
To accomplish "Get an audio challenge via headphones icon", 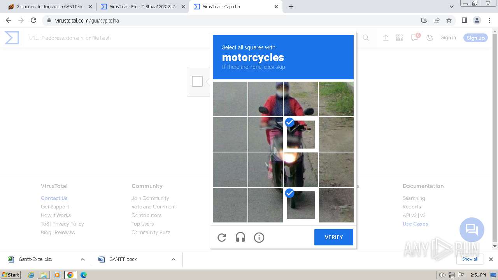I will point(240,237).
